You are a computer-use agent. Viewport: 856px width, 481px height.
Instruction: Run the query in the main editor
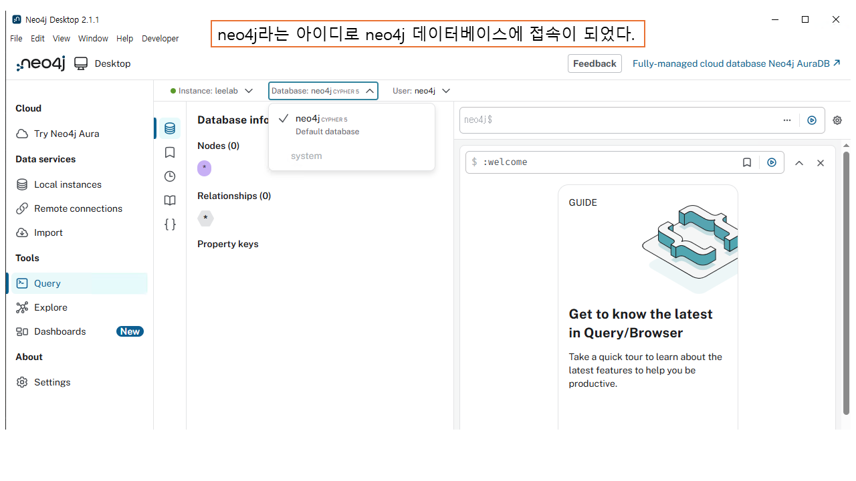812,120
